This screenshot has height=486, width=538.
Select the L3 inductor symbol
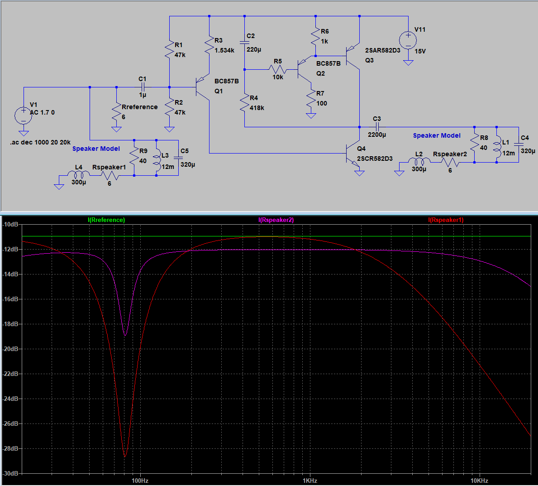157,160
